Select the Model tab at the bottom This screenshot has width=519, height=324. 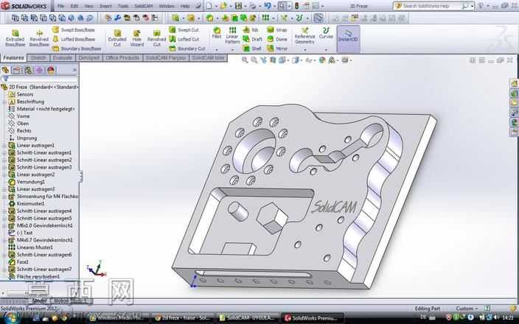click(39, 300)
